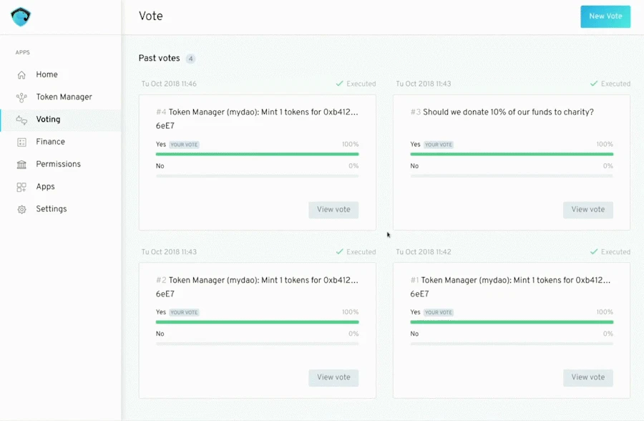The width and height of the screenshot is (644, 421).
Task: Click the Aragon eagle logo
Action: 21,17
